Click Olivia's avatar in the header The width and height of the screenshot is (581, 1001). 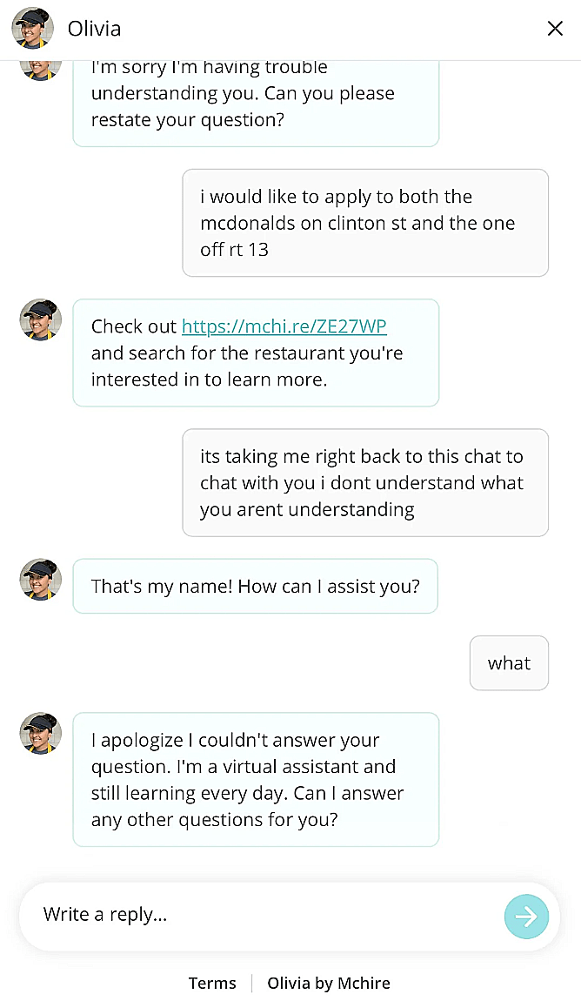pos(31,28)
